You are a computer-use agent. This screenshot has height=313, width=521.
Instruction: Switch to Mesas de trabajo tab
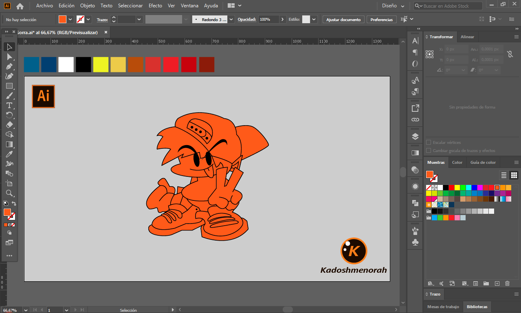[443, 306]
